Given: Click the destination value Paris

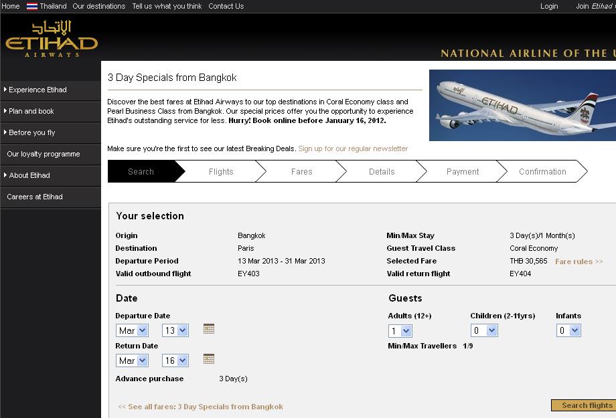Looking at the screenshot, I should click(x=246, y=248).
